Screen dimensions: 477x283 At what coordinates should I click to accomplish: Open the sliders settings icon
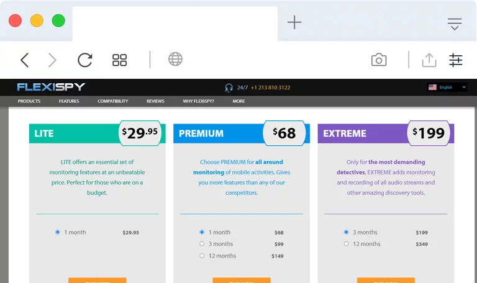click(456, 60)
